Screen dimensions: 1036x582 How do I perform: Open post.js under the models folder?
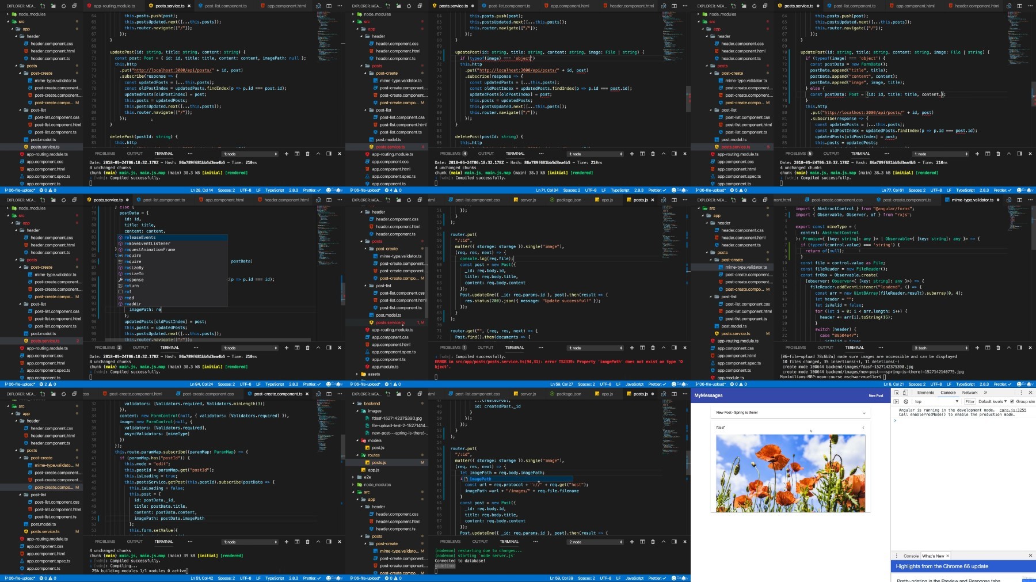coord(378,448)
